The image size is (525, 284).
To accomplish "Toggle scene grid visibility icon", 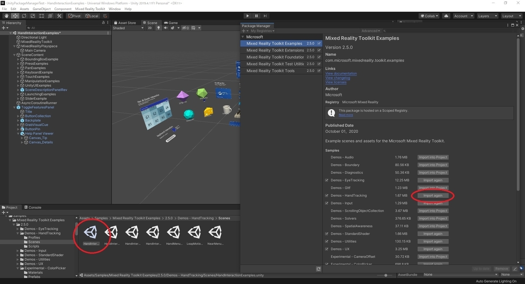I will 193,28.
